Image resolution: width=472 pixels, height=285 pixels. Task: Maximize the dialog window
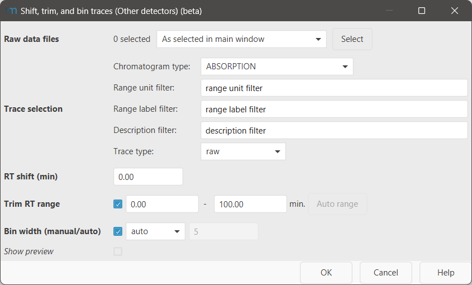point(422,11)
